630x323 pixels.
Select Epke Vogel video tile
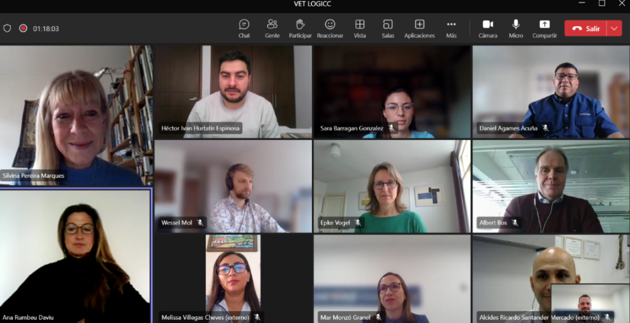click(x=392, y=186)
